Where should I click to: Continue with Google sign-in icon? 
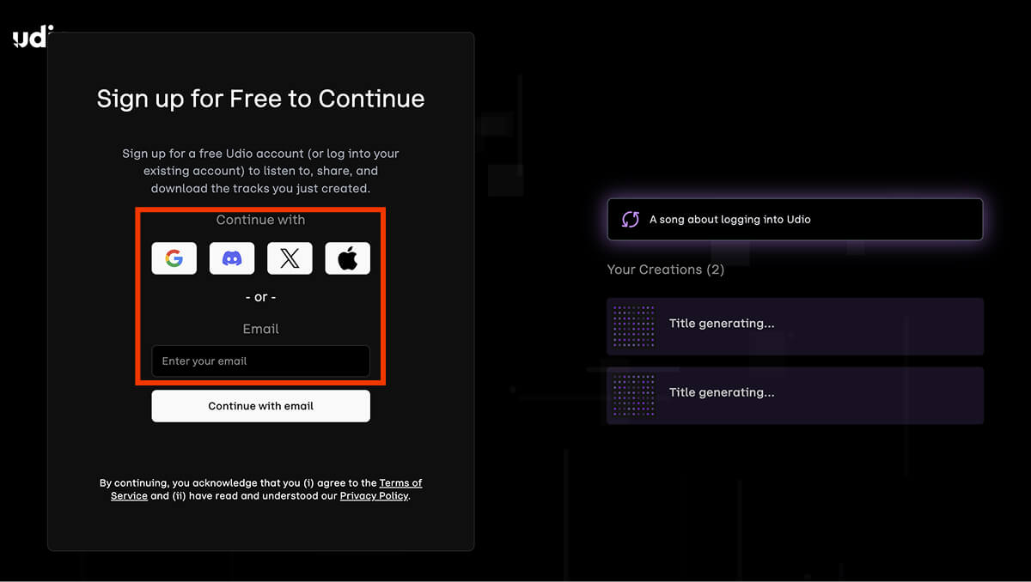point(174,258)
